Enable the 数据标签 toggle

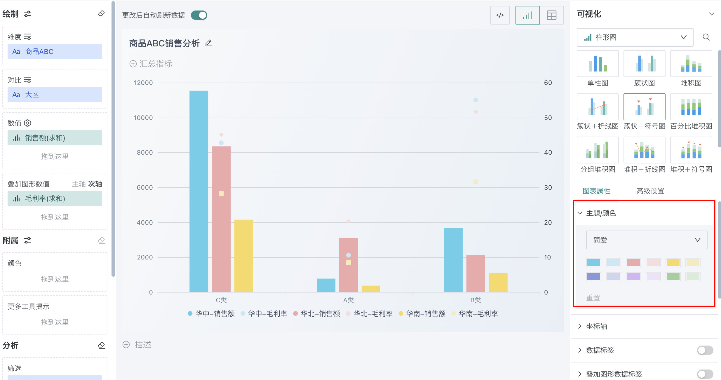[x=705, y=350]
